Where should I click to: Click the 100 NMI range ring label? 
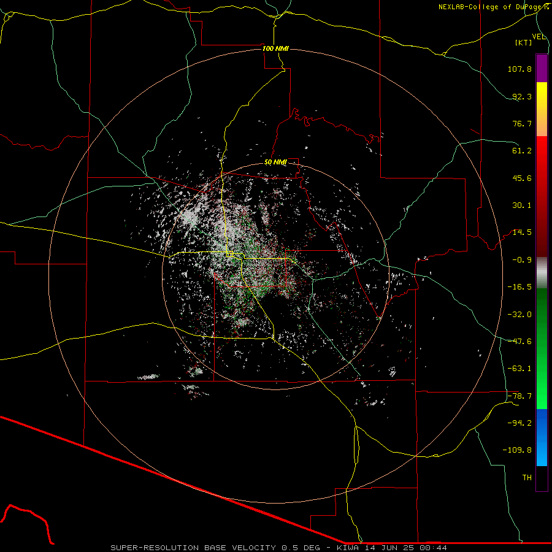coord(275,48)
